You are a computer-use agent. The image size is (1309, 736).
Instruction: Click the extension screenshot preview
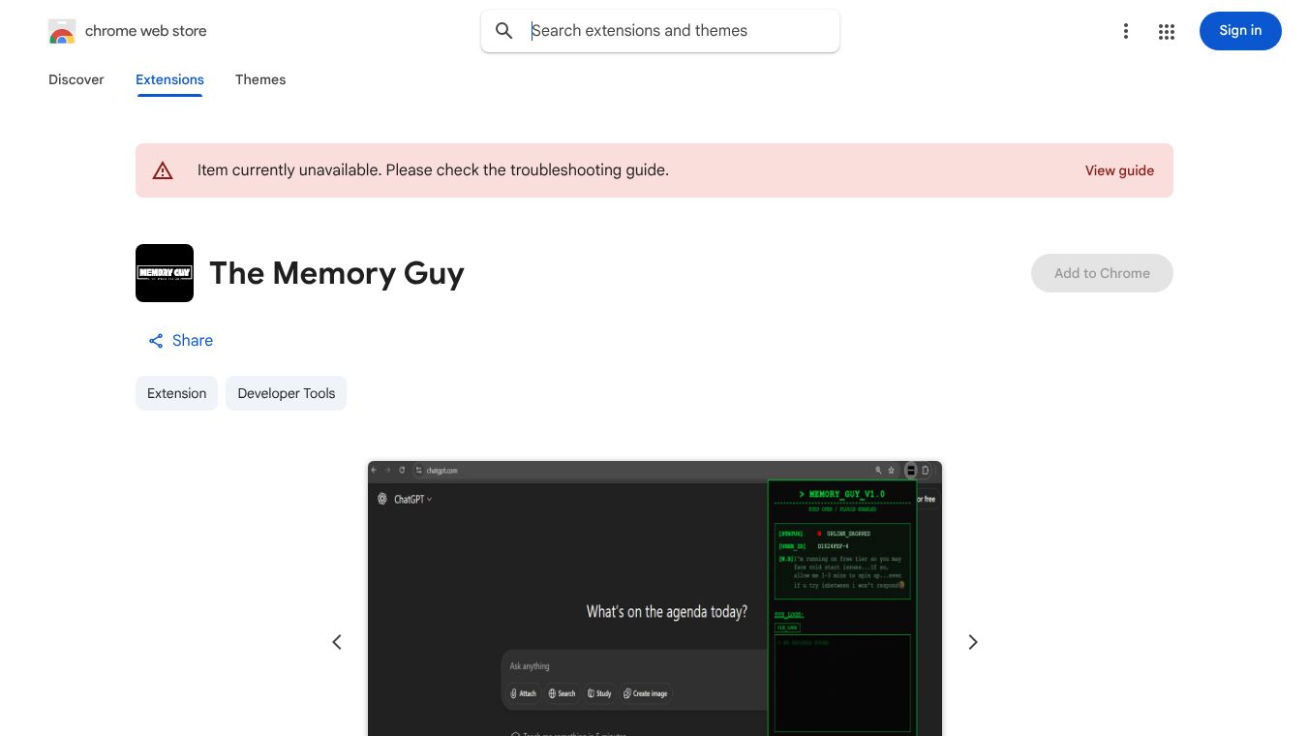pyautogui.click(x=654, y=600)
